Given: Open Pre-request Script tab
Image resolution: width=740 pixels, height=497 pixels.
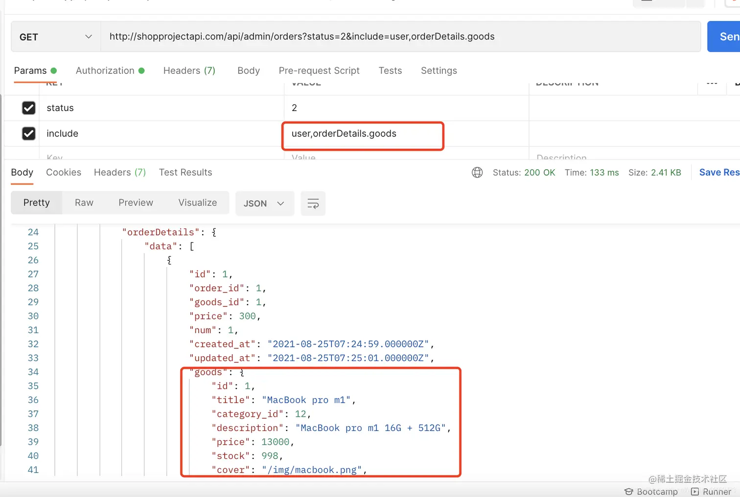Looking at the screenshot, I should (319, 70).
